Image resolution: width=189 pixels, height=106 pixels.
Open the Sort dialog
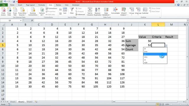tap(65, 11)
